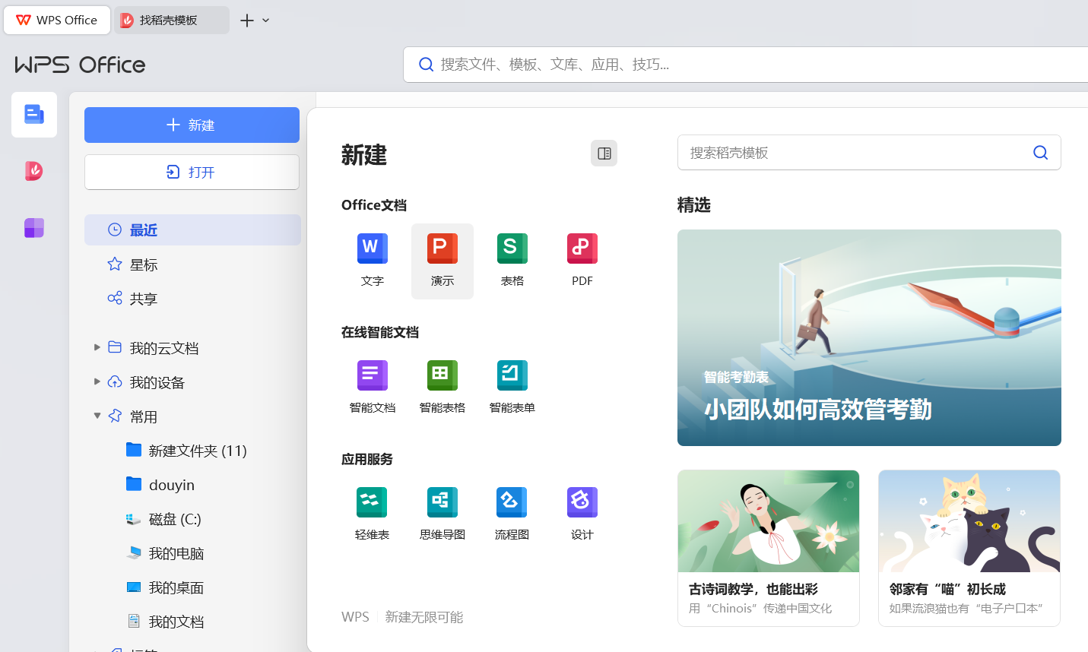This screenshot has width=1088, height=652.
Task: Click the 打开 button
Action: coord(192,172)
